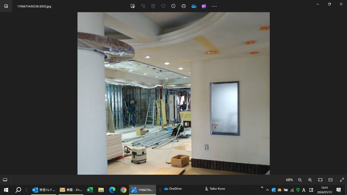Add photo to favorites with heart icon
The height and width of the screenshot is (195, 347).
pyautogui.click(x=163, y=6)
